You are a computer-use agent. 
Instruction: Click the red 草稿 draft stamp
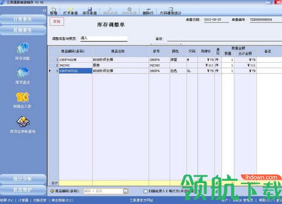(57, 21)
